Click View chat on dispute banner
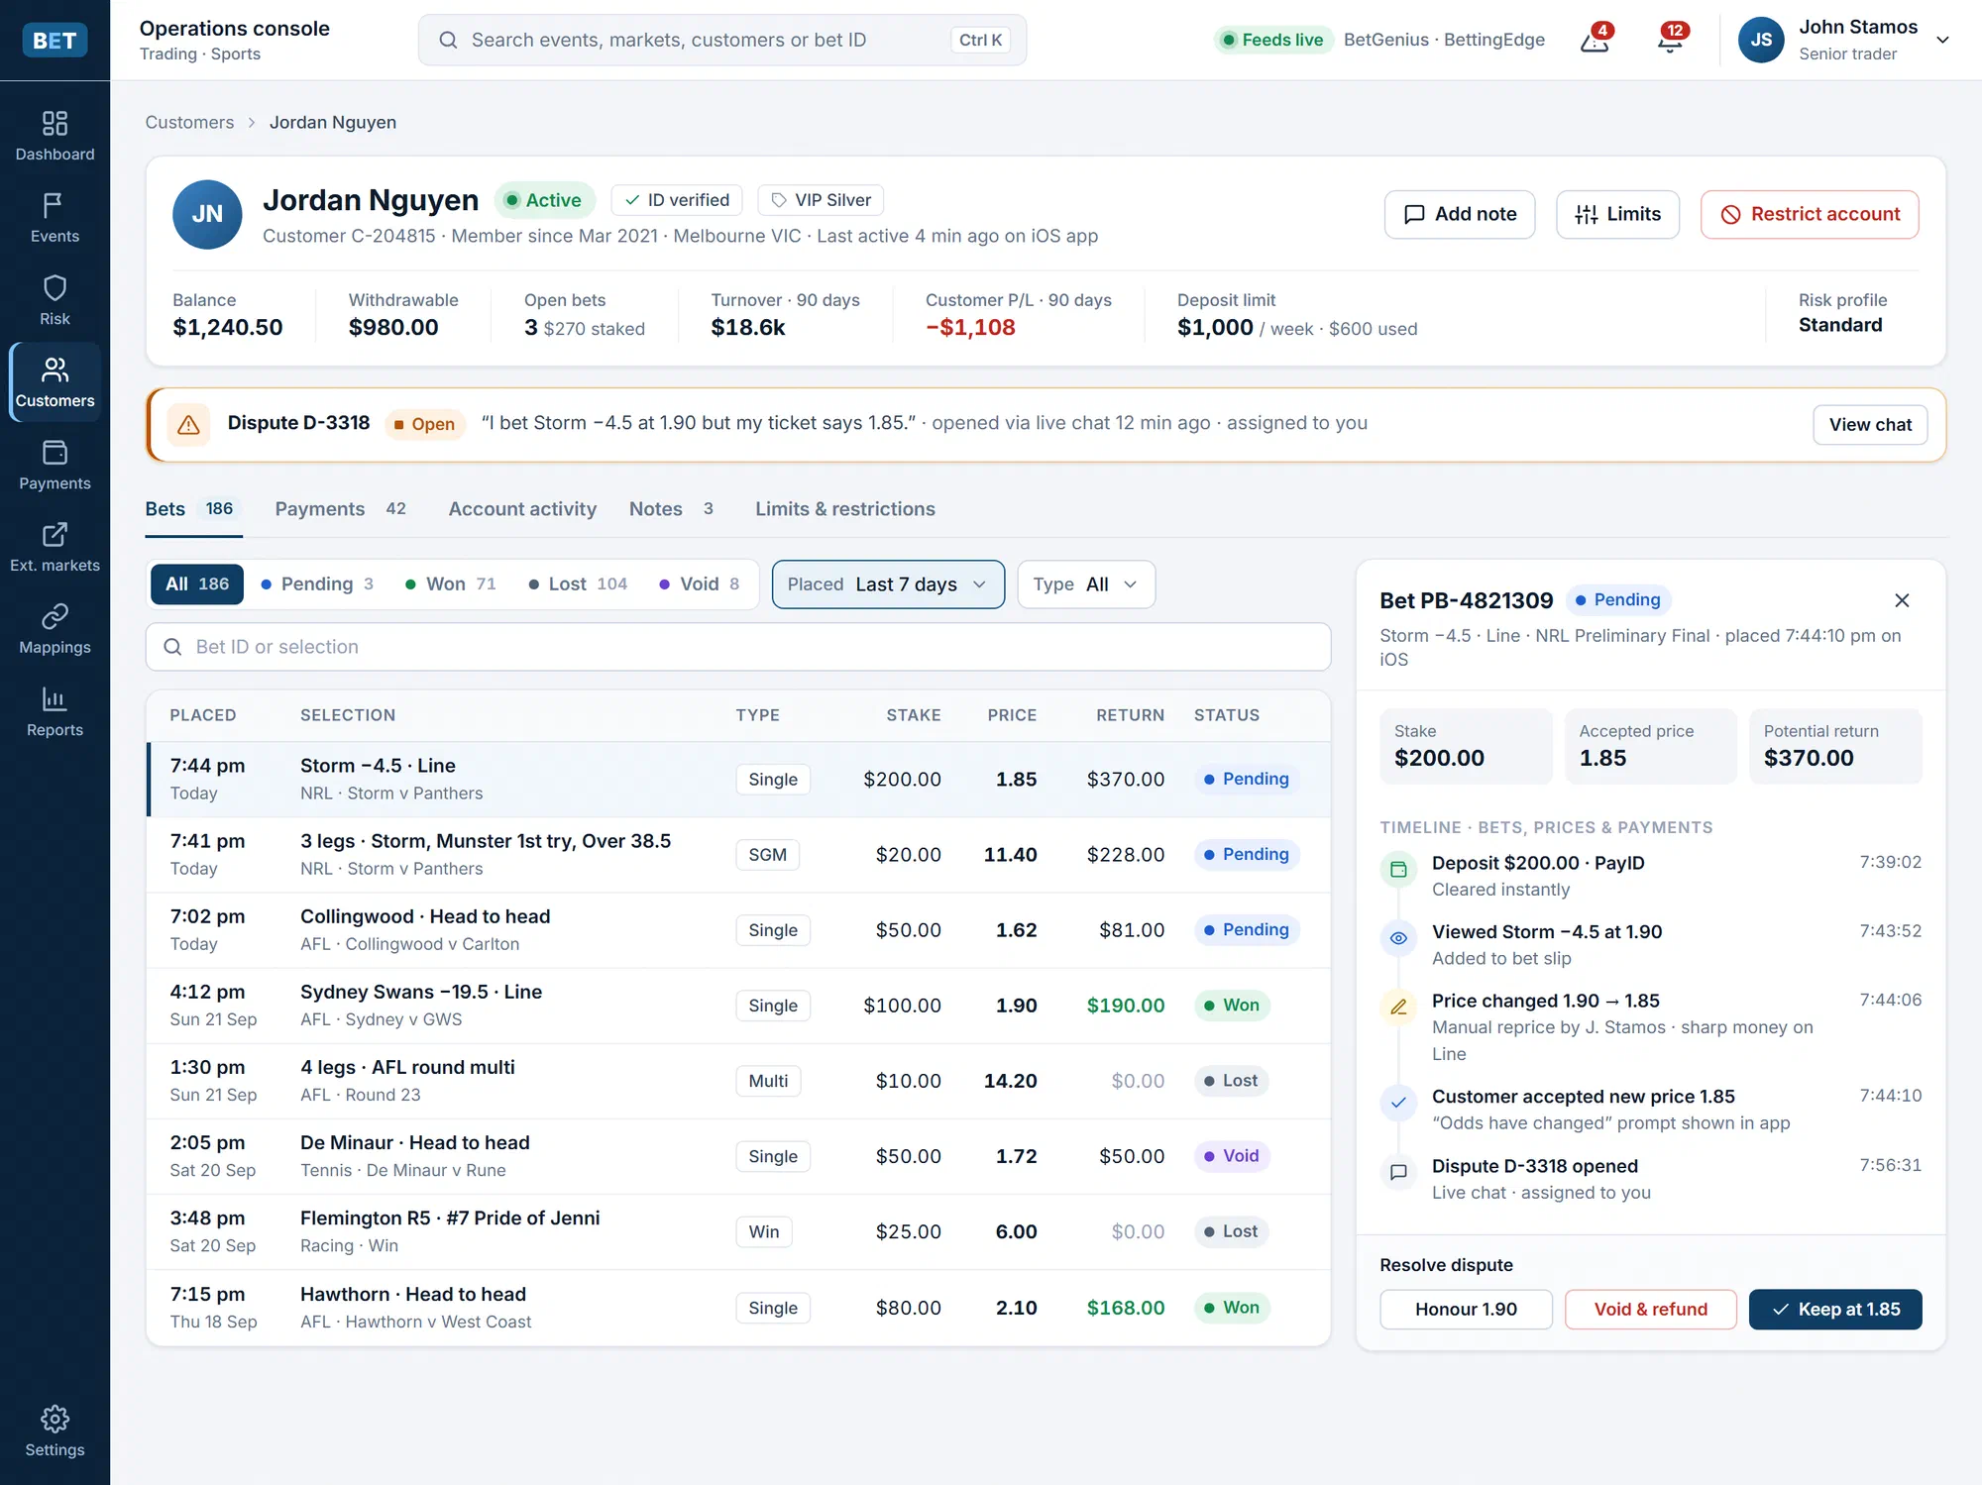 pos(1870,425)
